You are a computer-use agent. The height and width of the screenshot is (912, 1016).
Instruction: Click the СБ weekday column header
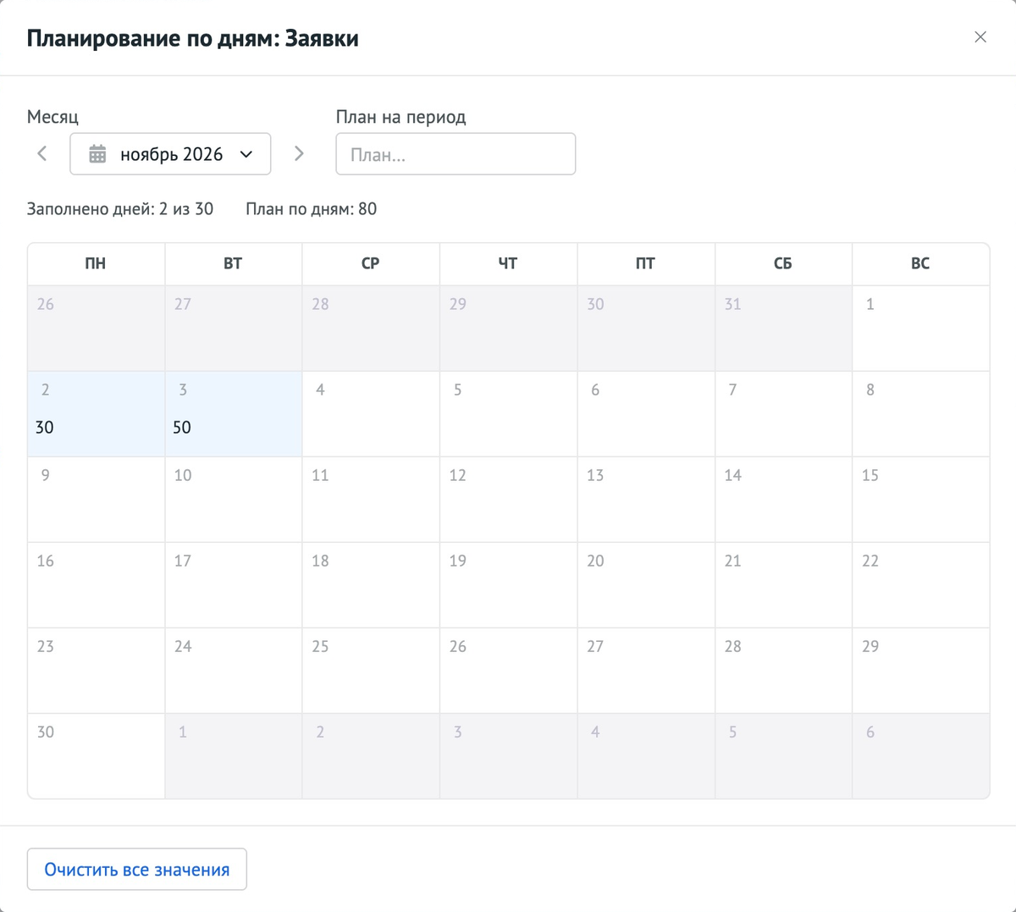pyautogui.click(x=783, y=263)
